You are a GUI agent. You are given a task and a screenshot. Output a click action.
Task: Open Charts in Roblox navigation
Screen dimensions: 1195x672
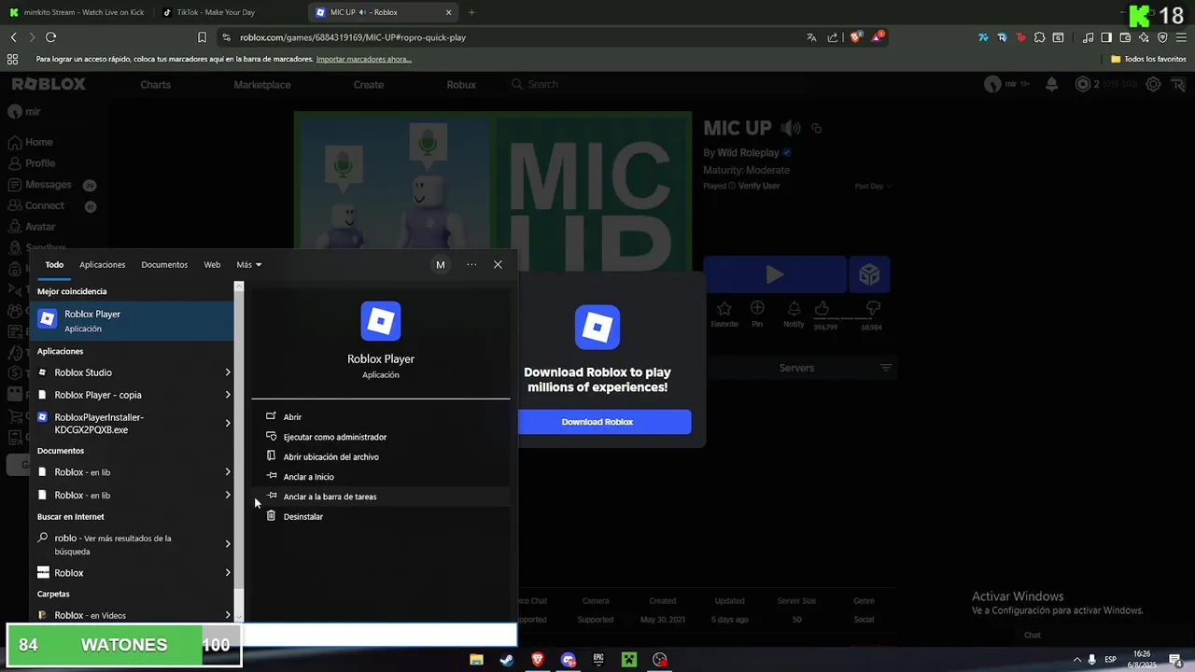click(155, 84)
